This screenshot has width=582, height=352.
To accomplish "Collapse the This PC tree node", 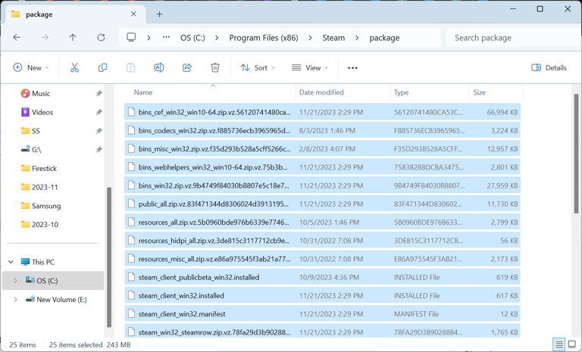I will [x=11, y=262].
